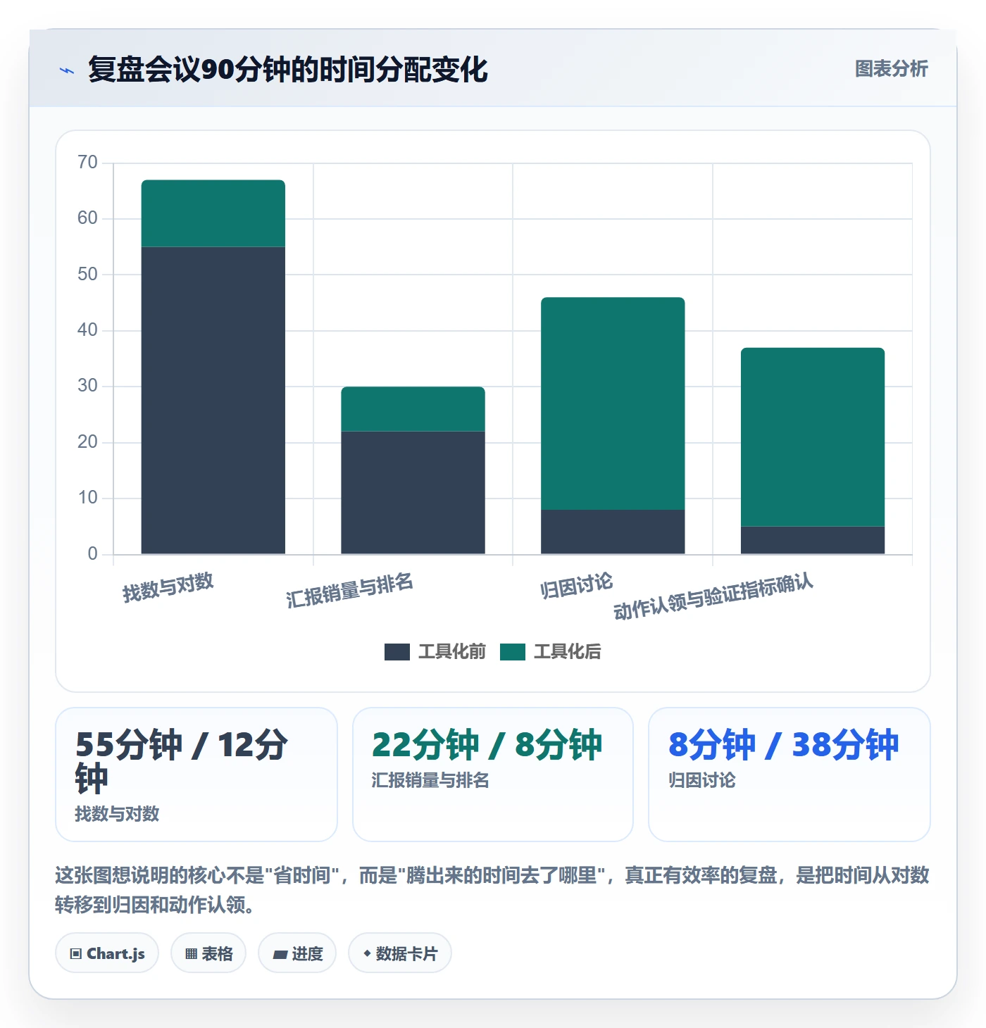Toggle the 工具化后 legend color box
The height and width of the screenshot is (1028, 986).
[x=513, y=652]
